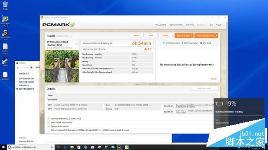Image resolution: width=268 pixels, height=150 pixels.
Task: Expand the Benchmark information section
Action: pyautogui.click(x=49, y=122)
